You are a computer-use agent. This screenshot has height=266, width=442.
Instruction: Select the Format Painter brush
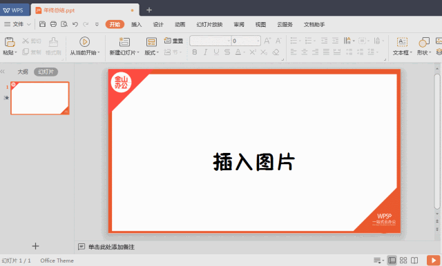click(53, 42)
